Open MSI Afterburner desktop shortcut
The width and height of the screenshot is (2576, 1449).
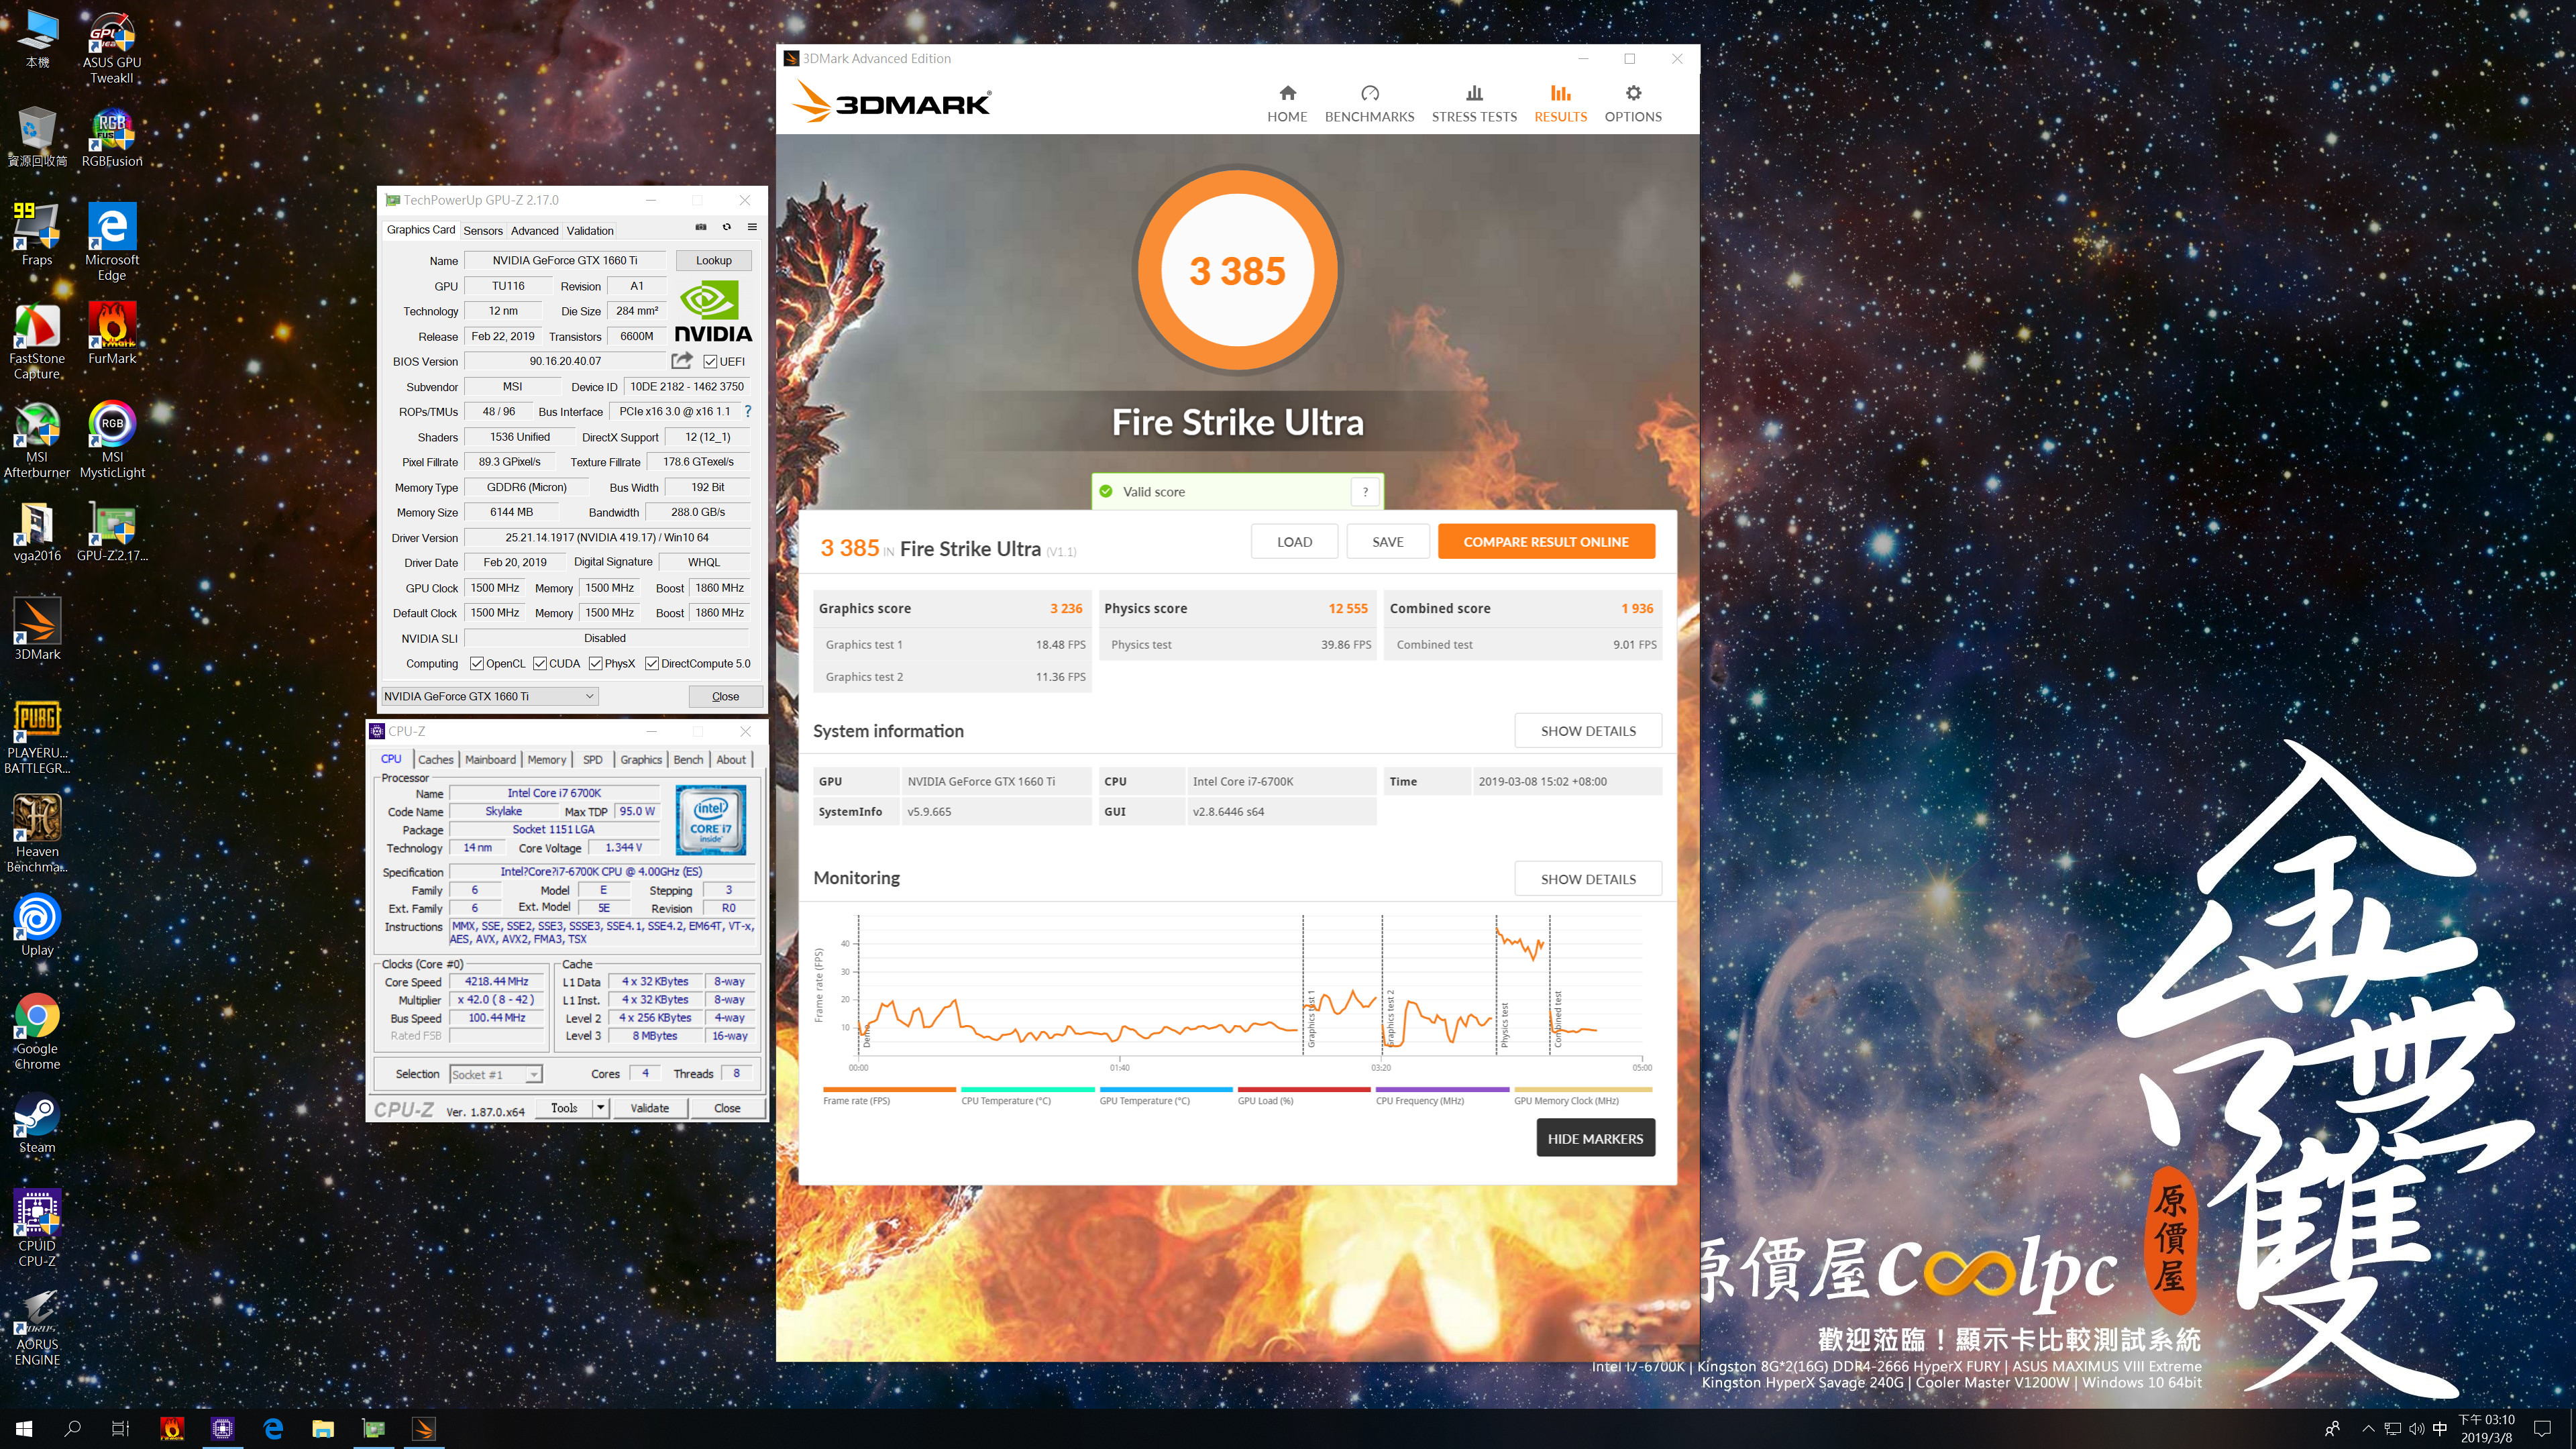point(37,441)
